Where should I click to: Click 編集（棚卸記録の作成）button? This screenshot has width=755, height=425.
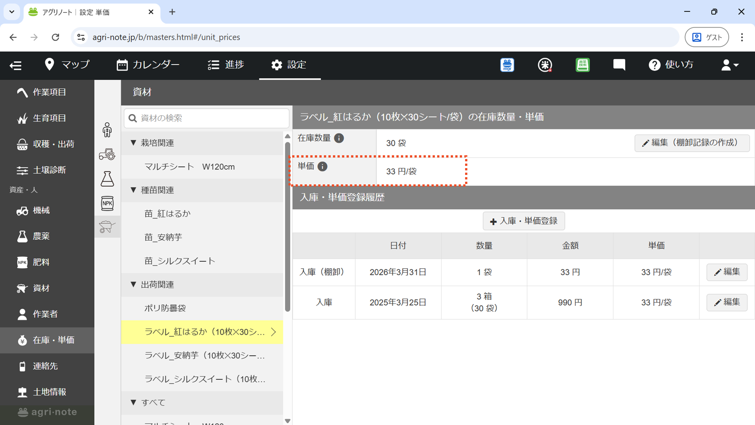tap(692, 143)
